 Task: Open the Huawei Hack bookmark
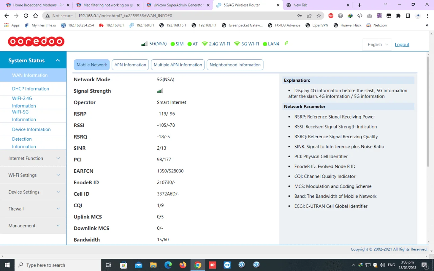[x=348, y=25]
